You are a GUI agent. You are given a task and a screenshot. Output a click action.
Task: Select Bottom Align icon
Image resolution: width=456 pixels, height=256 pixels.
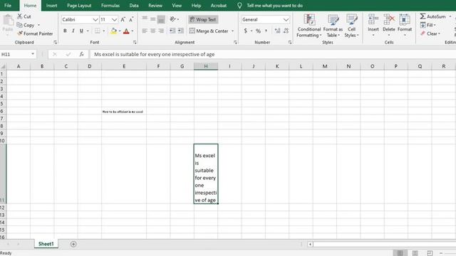click(x=161, y=19)
